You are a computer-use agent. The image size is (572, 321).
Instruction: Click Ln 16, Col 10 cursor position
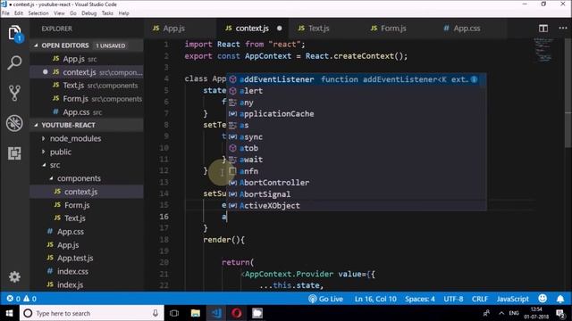[375, 299]
